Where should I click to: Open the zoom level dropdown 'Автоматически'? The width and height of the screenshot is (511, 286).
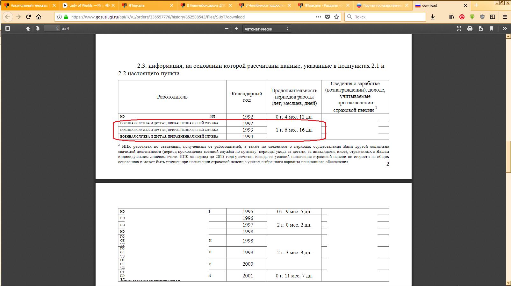[x=267, y=29]
